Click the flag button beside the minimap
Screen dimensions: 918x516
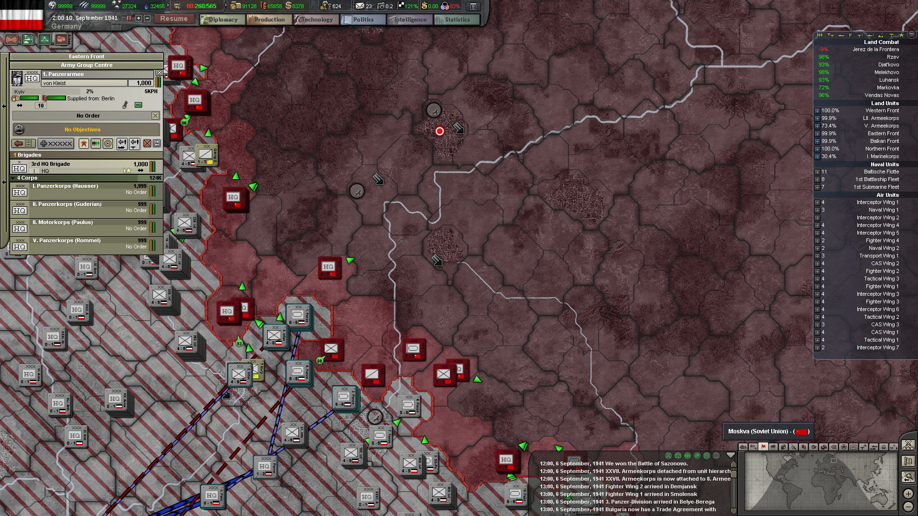pos(908,461)
